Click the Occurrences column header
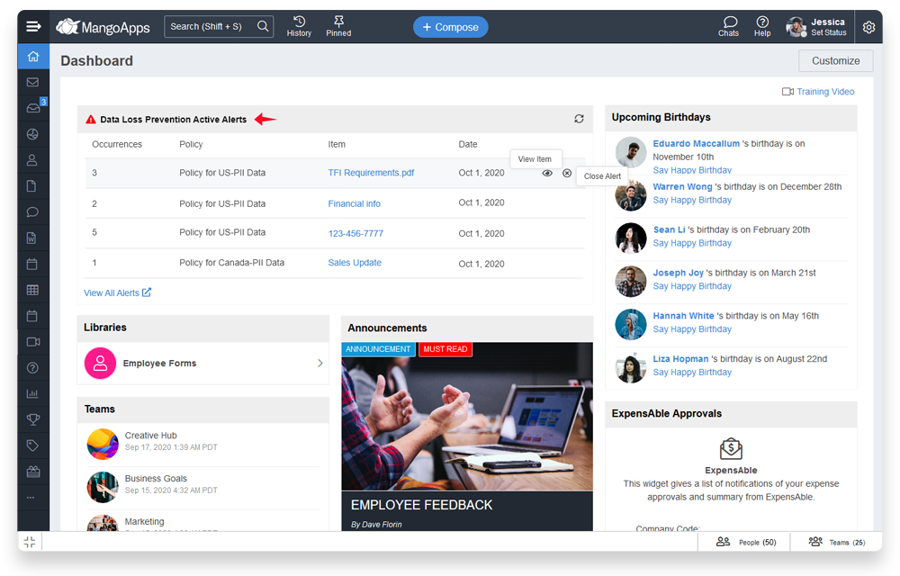900x576 pixels. (x=117, y=144)
